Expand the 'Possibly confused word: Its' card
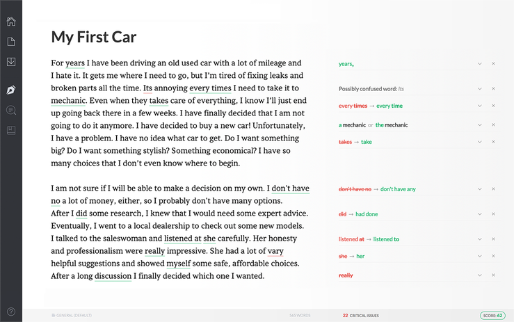Image resolution: width=514 pixels, height=322 pixels. click(x=479, y=89)
